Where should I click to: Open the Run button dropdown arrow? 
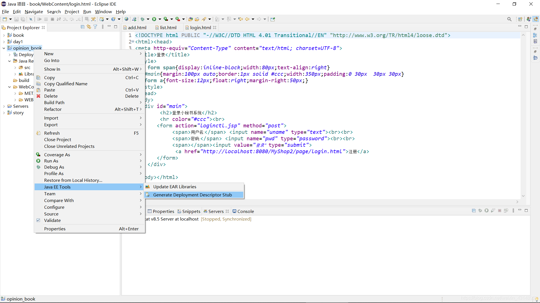(x=160, y=19)
